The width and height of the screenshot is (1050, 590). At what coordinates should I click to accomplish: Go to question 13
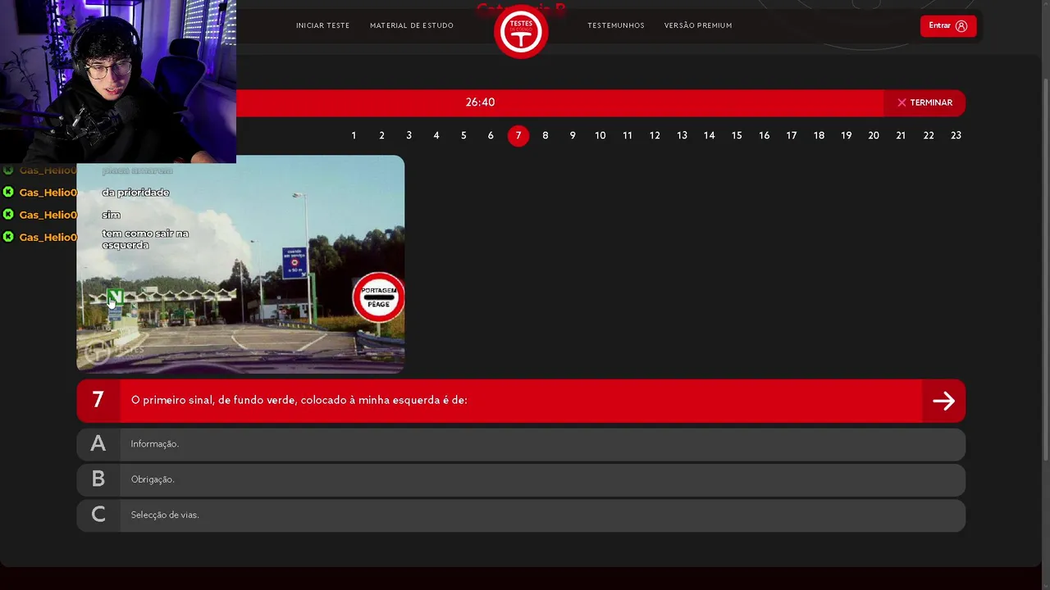pyautogui.click(x=682, y=136)
